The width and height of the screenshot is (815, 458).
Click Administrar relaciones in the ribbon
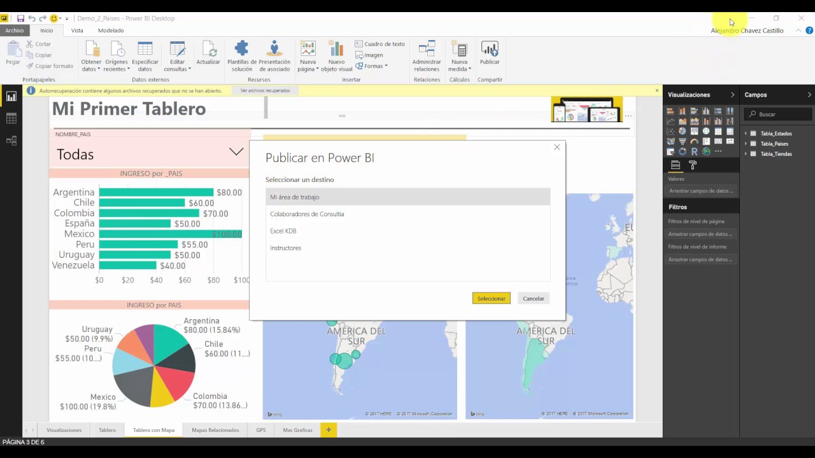(427, 56)
